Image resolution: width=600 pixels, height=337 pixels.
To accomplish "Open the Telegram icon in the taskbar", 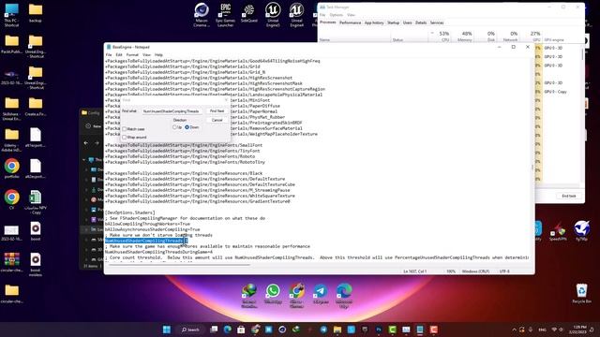I will 323,330.
